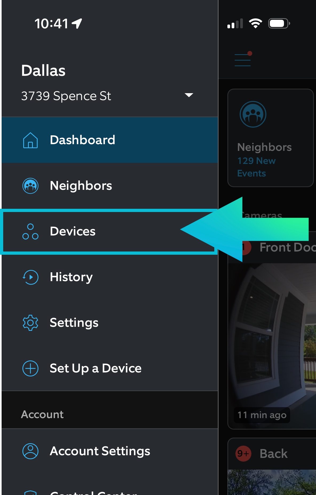Expand the location dropdown arrow

coord(189,95)
